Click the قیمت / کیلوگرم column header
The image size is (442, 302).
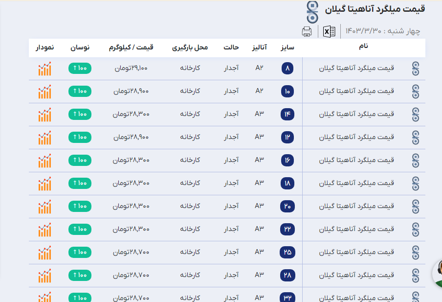[131, 47]
